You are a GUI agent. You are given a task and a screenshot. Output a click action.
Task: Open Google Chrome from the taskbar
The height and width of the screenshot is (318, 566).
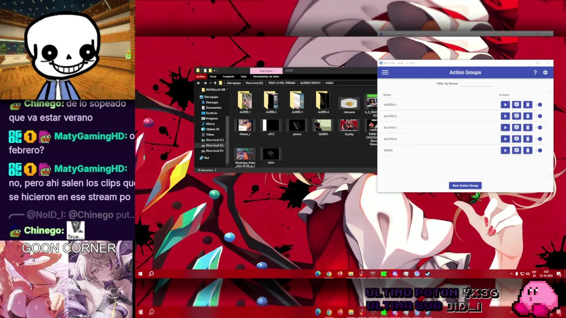pyautogui.click(x=329, y=274)
